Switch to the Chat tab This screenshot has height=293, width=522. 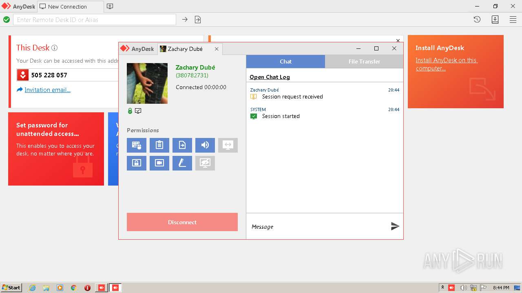coord(285,61)
